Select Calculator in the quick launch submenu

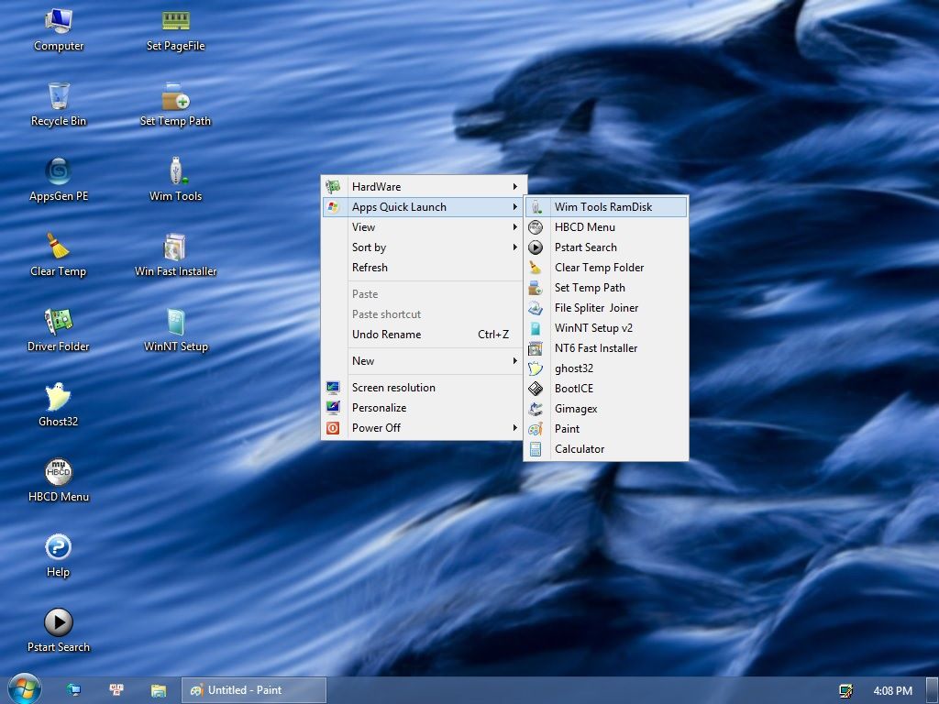580,449
